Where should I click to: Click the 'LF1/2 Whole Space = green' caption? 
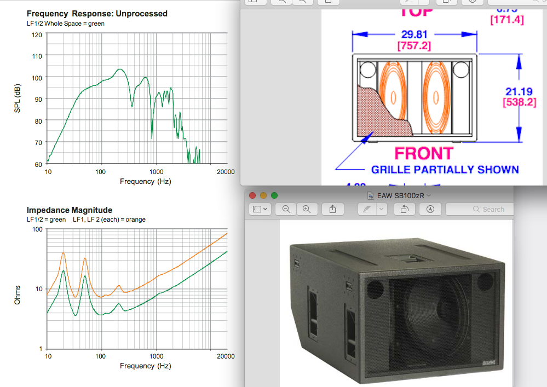[x=66, y=24]
